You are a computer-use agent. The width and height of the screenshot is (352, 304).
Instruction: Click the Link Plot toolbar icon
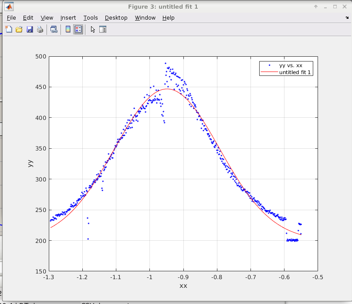click(54, 30)
